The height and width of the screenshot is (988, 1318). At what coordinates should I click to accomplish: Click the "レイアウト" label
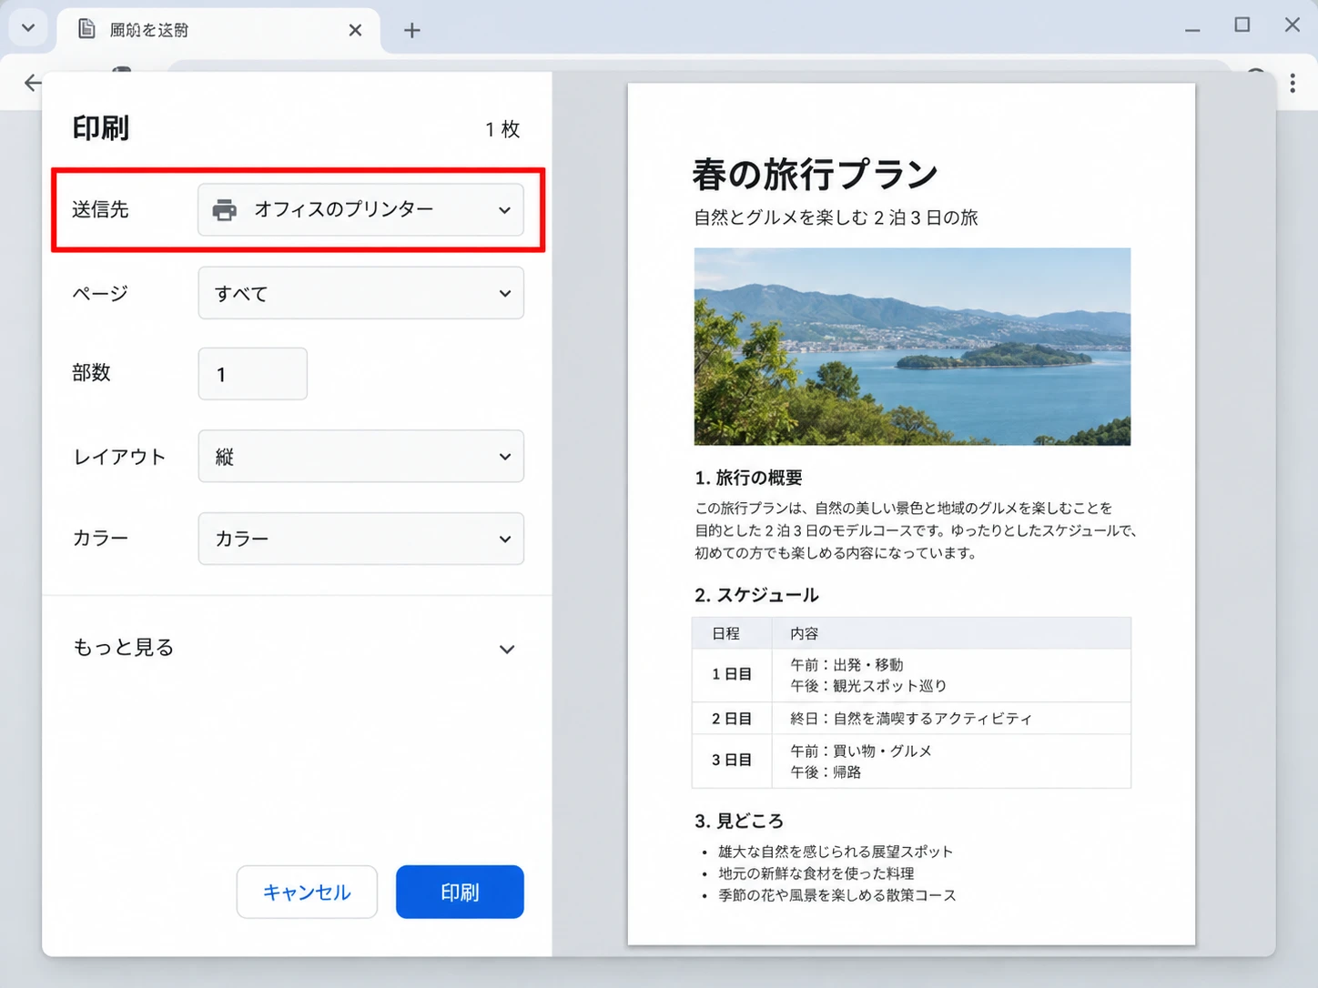[x=119, y=456]
